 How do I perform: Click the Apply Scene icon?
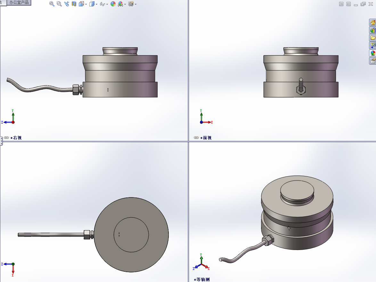click(x=120, y=4)
